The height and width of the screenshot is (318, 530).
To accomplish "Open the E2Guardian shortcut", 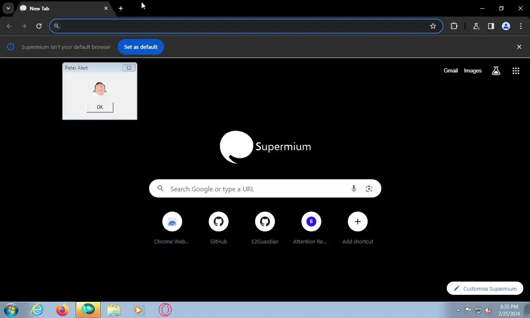I will [x=265, y=228].
